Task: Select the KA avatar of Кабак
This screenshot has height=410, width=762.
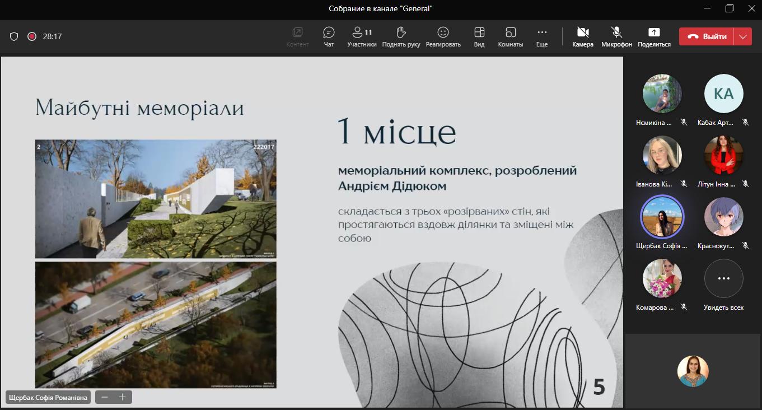Action: 724,94
